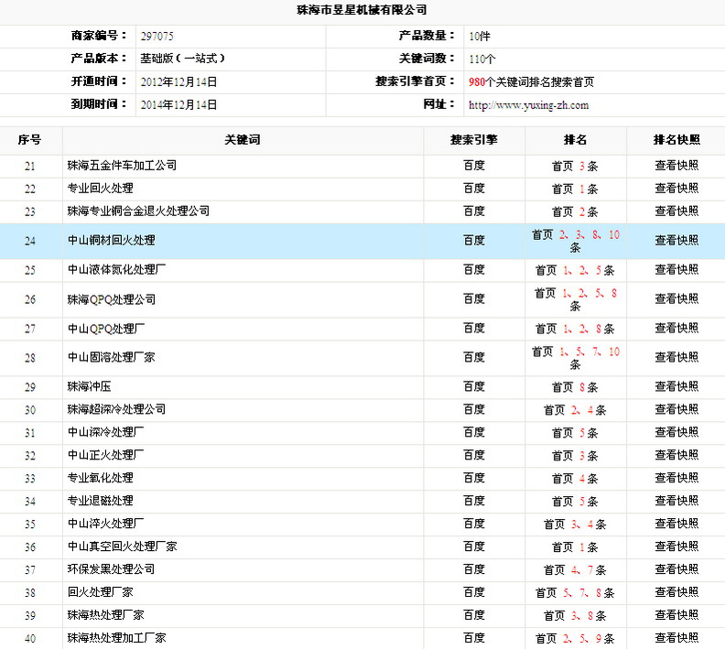View snapshot for 中山QPQ处理厂
Viewport: 725px width, 649px height.
click(676, 329)
